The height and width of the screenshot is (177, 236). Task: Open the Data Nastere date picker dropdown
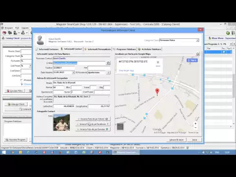point(73,72)
